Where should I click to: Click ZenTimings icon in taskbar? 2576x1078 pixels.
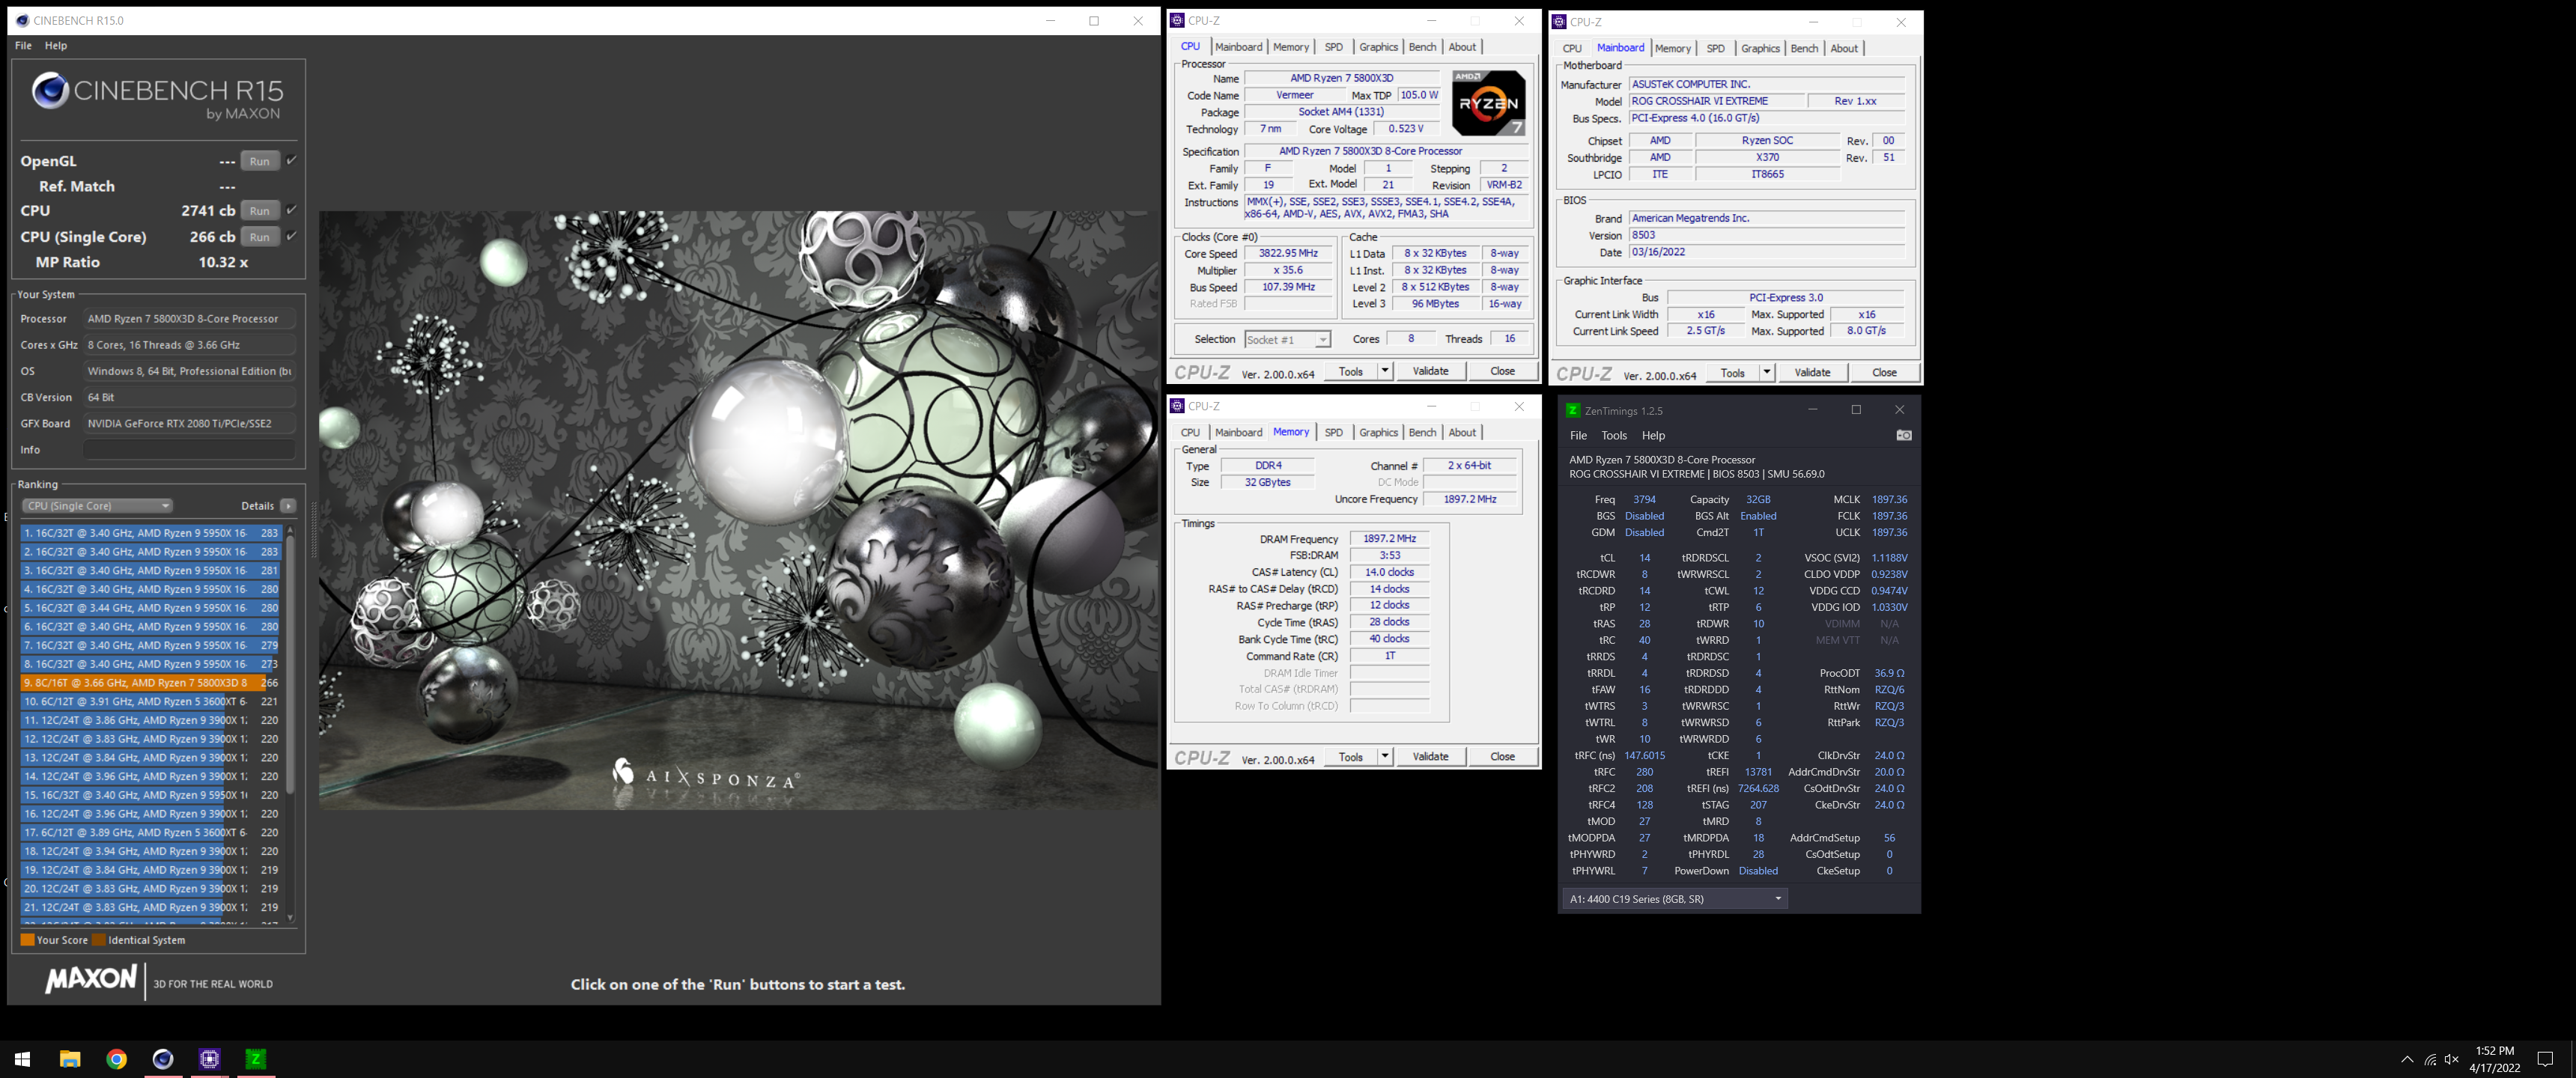pos(256,1059)
